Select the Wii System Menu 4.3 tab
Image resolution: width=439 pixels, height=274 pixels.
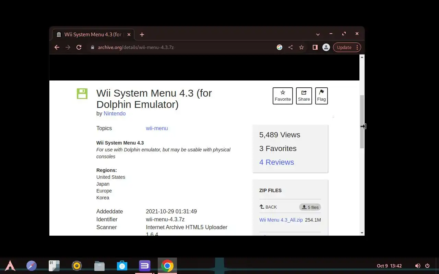tap(93, 34)
